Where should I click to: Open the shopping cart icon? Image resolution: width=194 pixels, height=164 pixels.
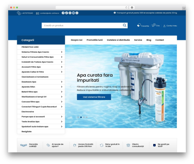153,25
